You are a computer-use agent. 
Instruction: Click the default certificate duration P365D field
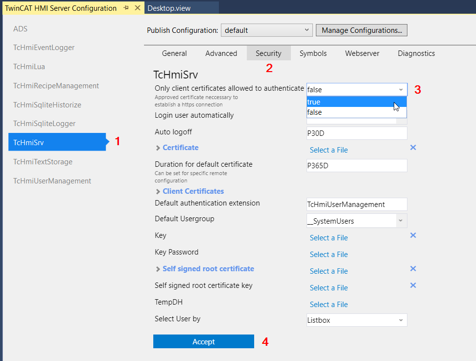[357, 166]
